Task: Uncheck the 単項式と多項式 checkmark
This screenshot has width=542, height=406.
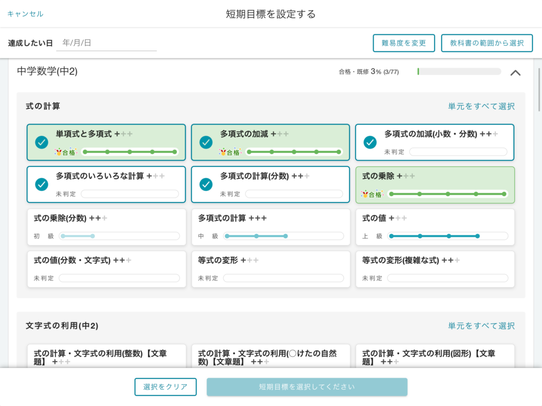Action: tap(42, 142)
